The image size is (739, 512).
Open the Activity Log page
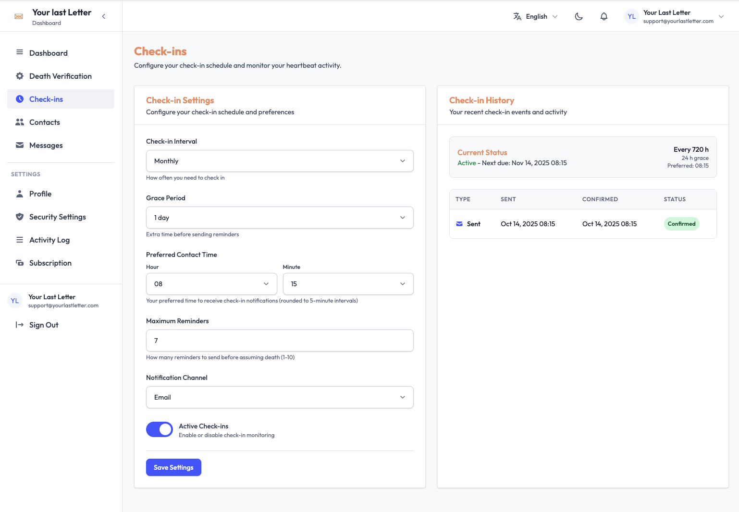pyautogui.click(x=49, y=240)
